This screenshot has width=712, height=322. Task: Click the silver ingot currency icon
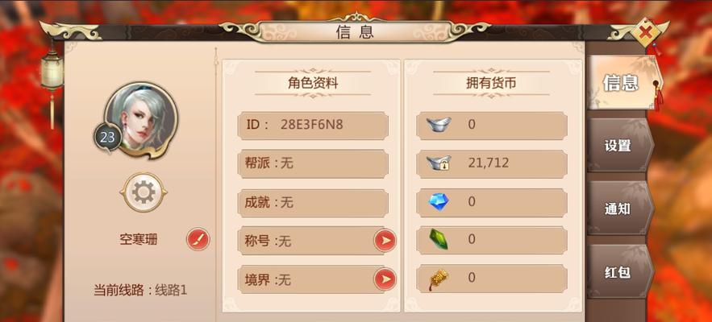[438, 124]
